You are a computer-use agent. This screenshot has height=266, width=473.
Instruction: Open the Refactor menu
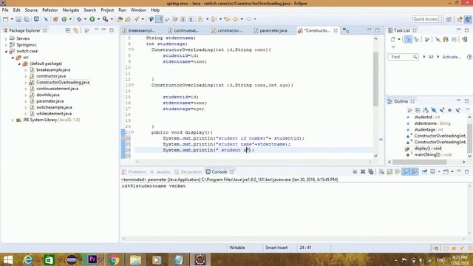click(50, 10)
